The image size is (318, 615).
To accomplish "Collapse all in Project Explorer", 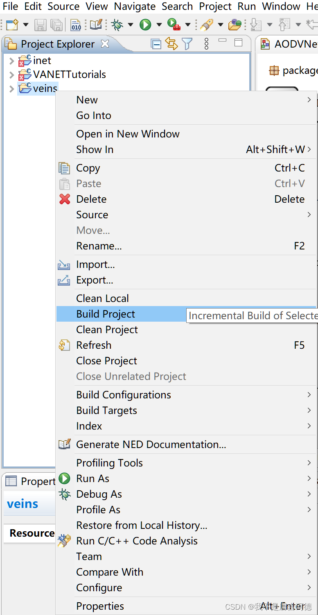I will [x=156, y=43].
